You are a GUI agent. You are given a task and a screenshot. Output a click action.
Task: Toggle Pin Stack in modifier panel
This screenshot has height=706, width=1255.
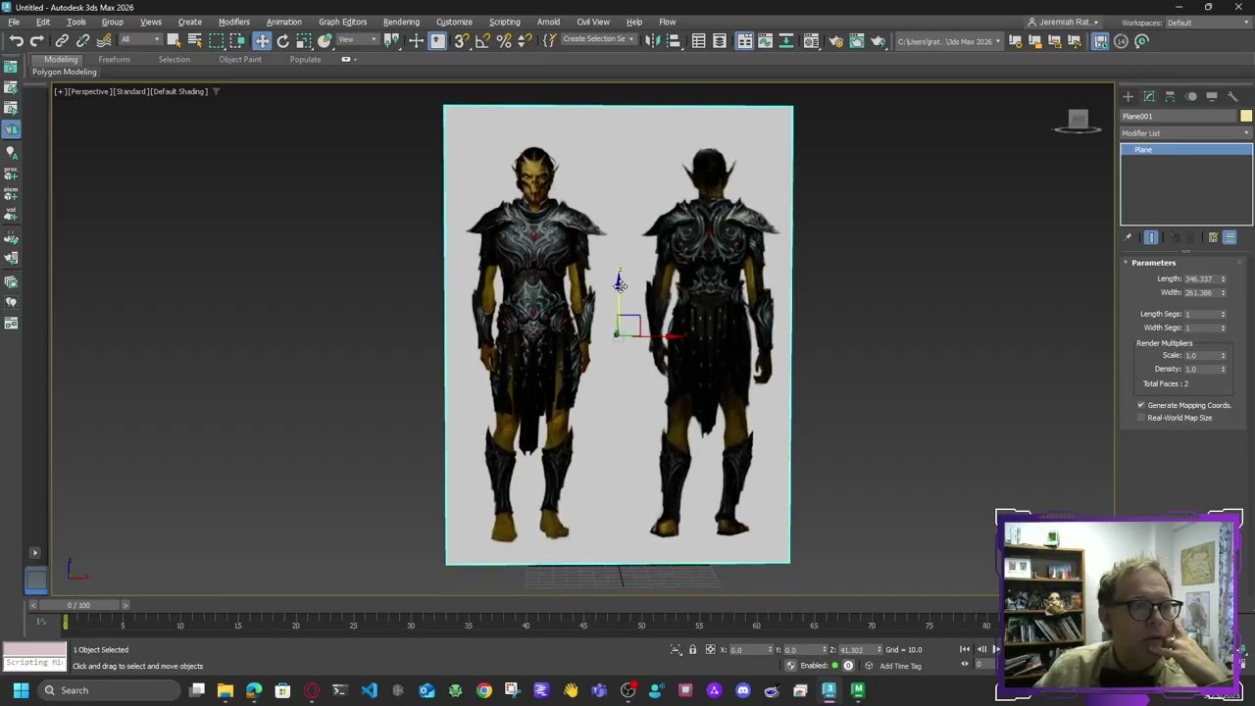[1128, 237]
